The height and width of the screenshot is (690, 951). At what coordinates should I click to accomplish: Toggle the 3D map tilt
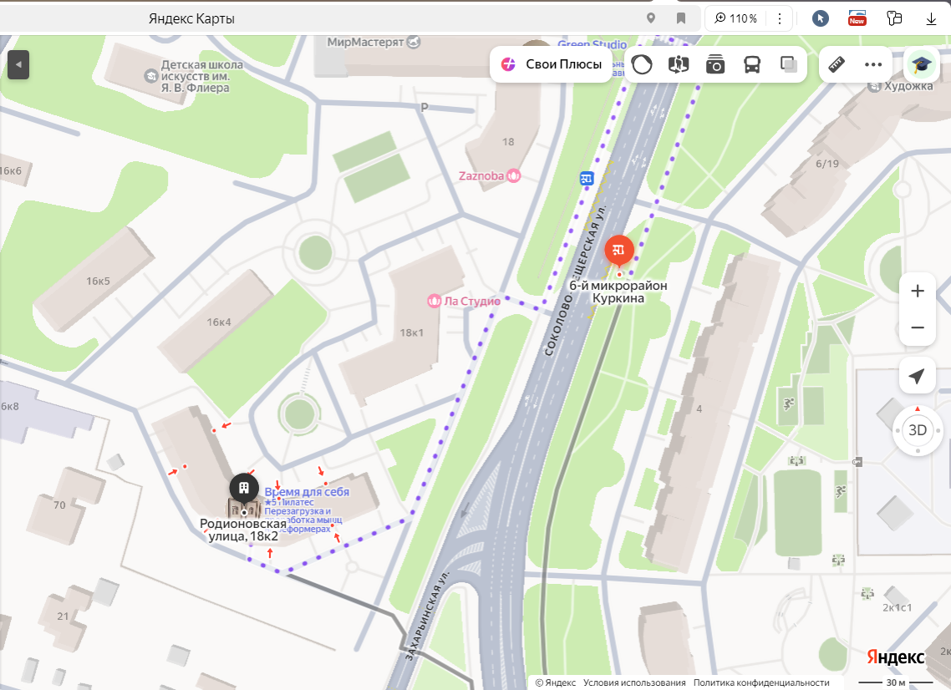point(917,430)
